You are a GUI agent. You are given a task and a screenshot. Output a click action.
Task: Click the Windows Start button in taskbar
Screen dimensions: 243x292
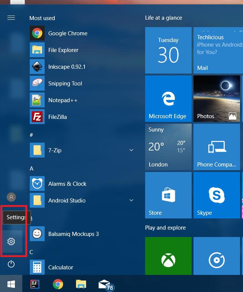point(11,283)
